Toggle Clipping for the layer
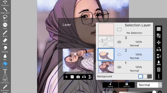The width and height of the screenshot is (167, 93). pyautogui.click(x=110, y=85)
